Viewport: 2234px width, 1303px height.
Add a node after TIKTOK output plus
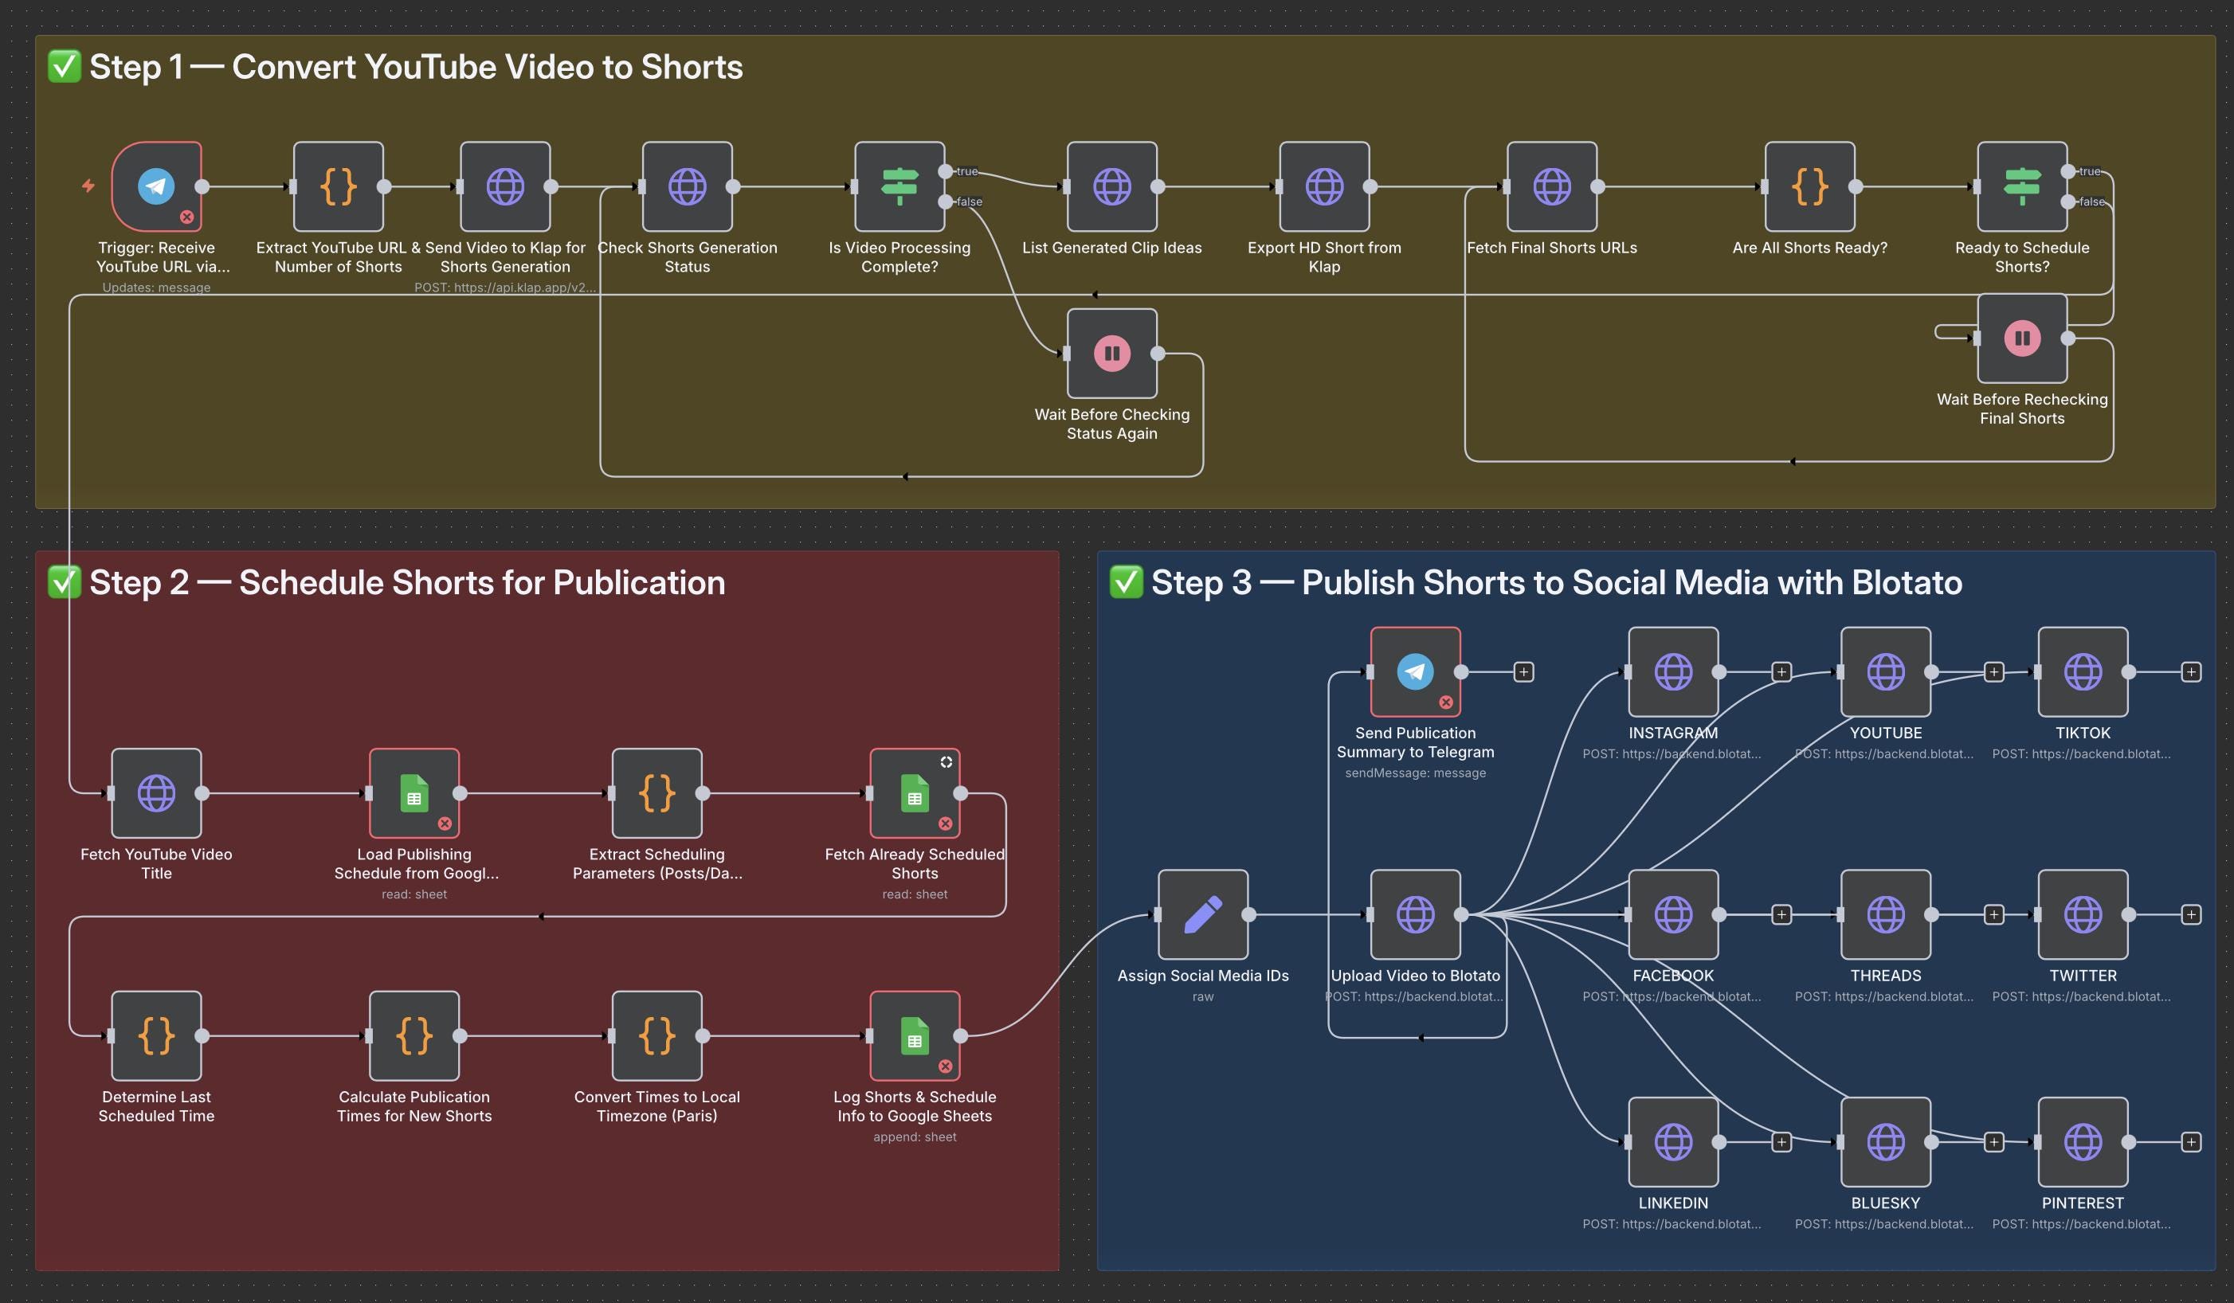[2190, 672]
